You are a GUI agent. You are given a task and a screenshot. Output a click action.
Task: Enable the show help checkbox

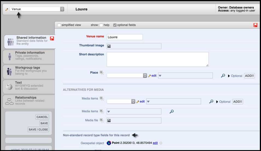101,25
